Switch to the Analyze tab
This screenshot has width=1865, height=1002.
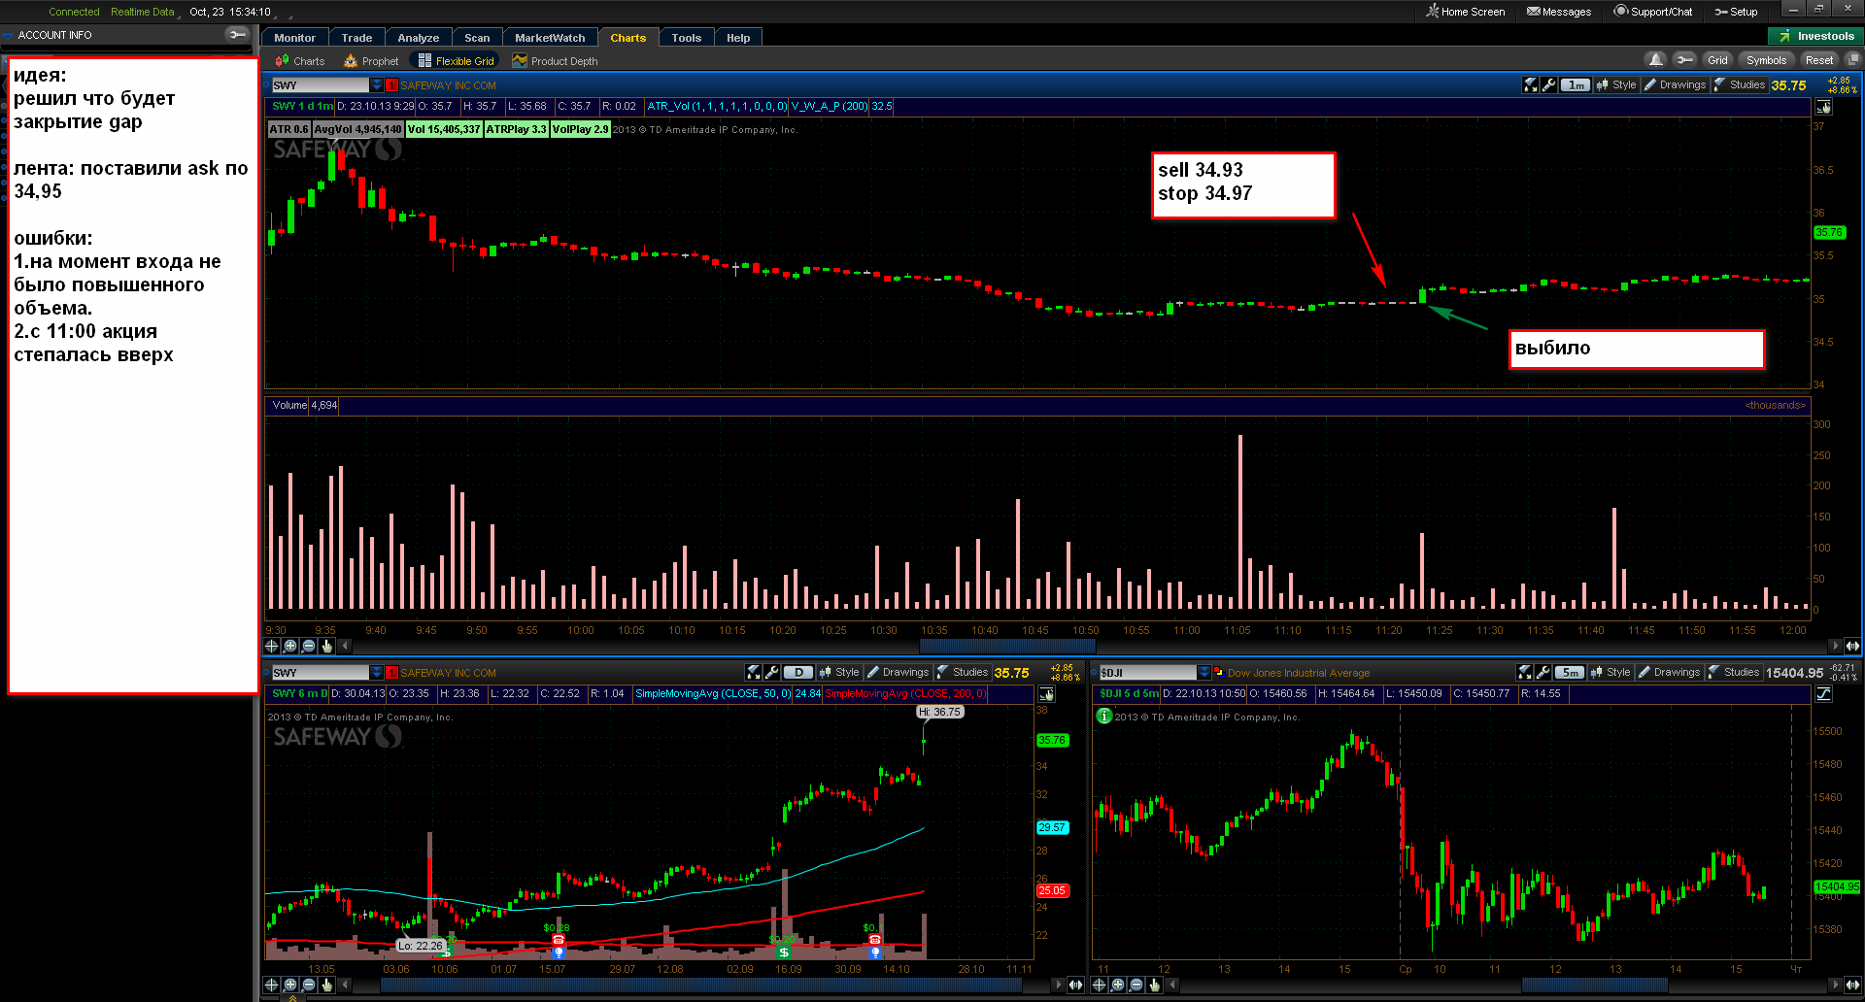pos(419,38)
